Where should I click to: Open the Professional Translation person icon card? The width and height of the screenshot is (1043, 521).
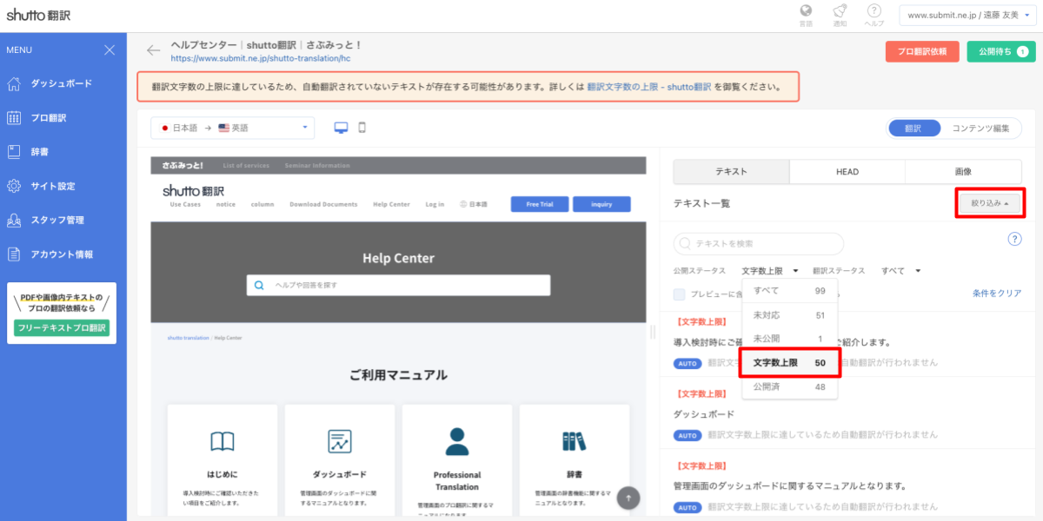point(457,459)
